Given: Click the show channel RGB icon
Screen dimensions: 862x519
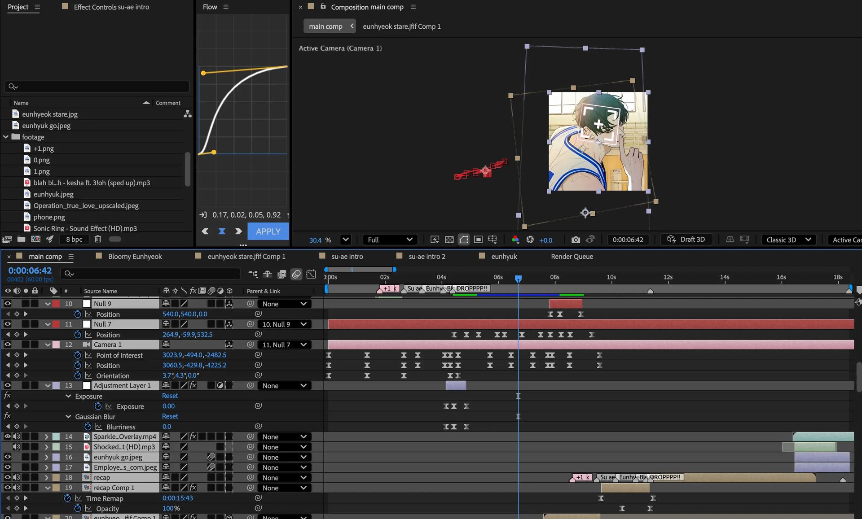Looking at the screenshot, I should point(515,240).
